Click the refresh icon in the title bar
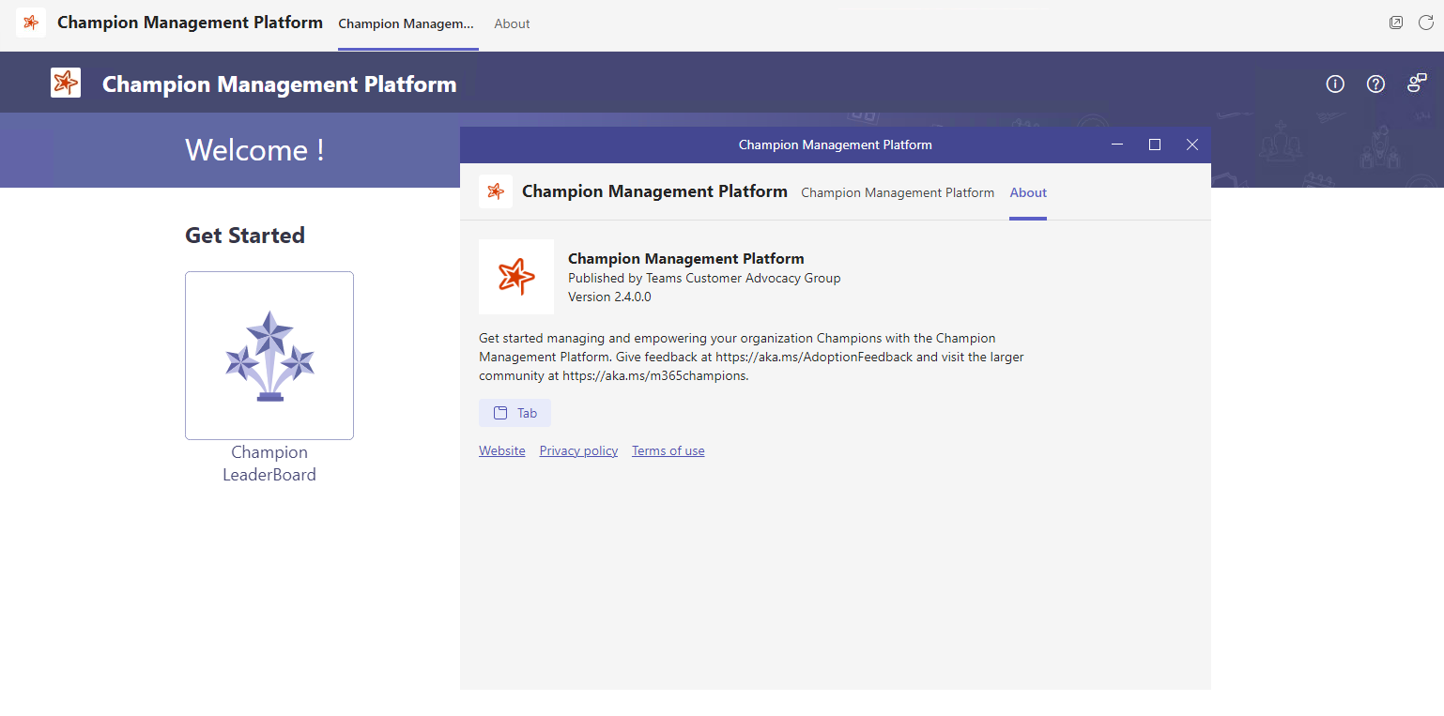This screenshot has width=1444, height=716. click(x=1426, y=22)
